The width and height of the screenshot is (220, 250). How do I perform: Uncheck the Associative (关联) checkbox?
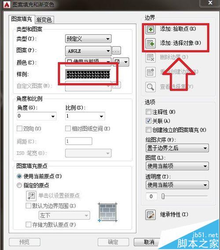pos(148,121)
